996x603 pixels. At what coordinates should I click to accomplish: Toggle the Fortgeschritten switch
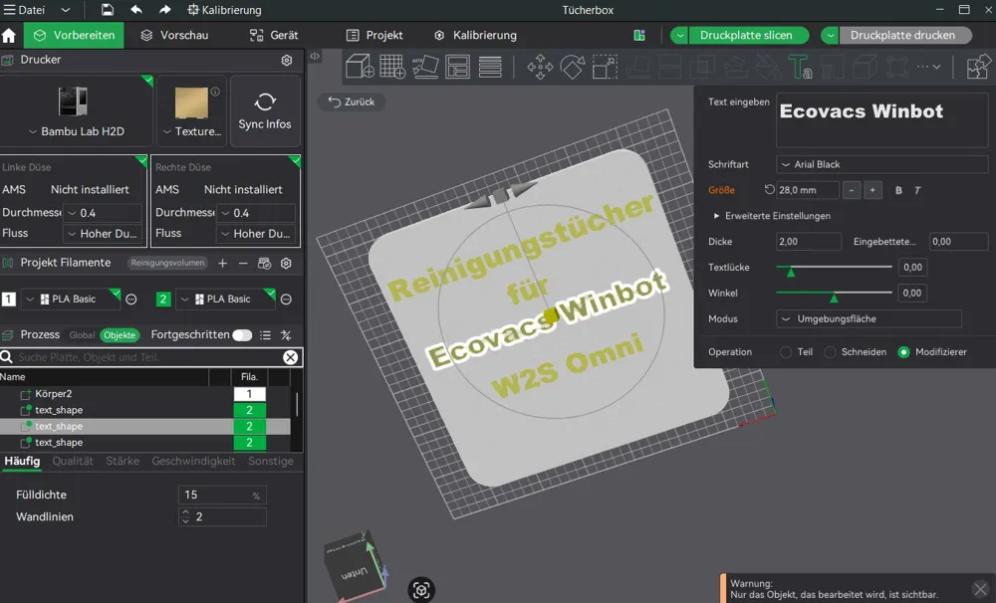(242, 335)
